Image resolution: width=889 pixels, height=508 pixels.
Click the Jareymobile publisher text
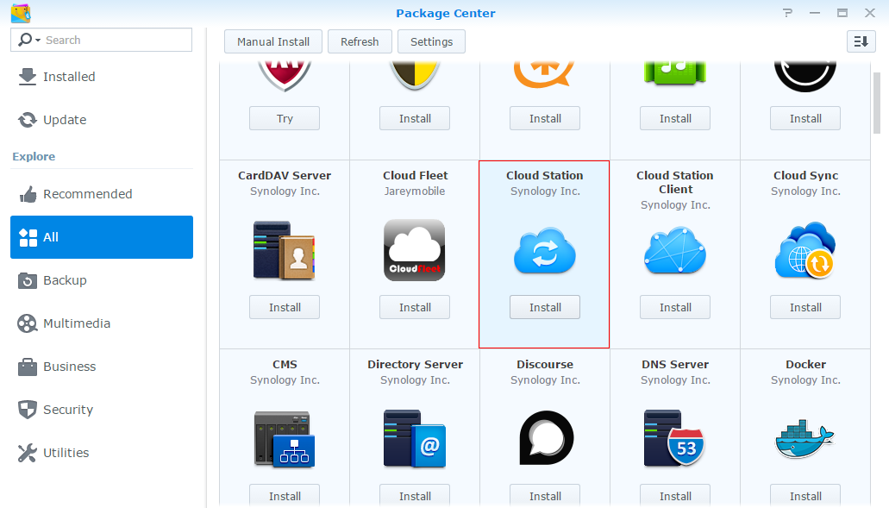coord(415,191)
